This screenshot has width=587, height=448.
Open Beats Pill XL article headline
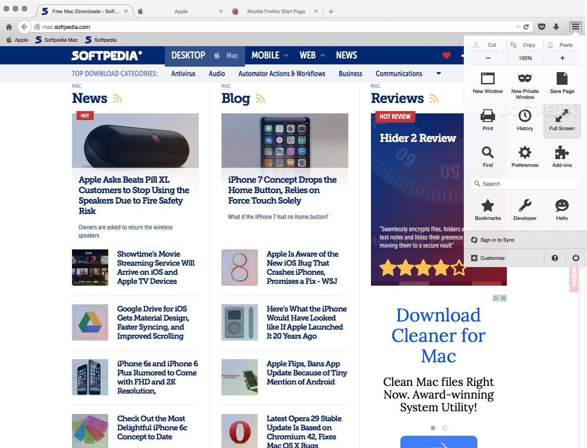[134, 195]
